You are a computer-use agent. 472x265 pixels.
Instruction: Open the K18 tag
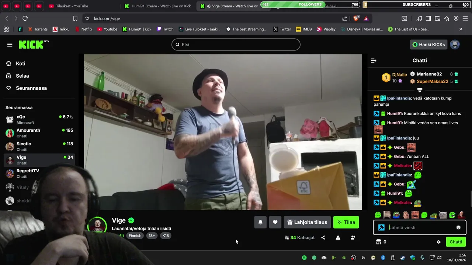(x=166, y=236)
